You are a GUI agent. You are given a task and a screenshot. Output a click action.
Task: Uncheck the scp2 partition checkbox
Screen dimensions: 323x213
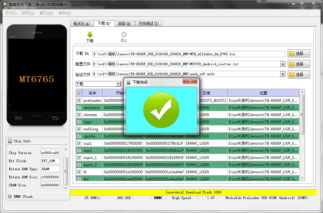point(79,150)
